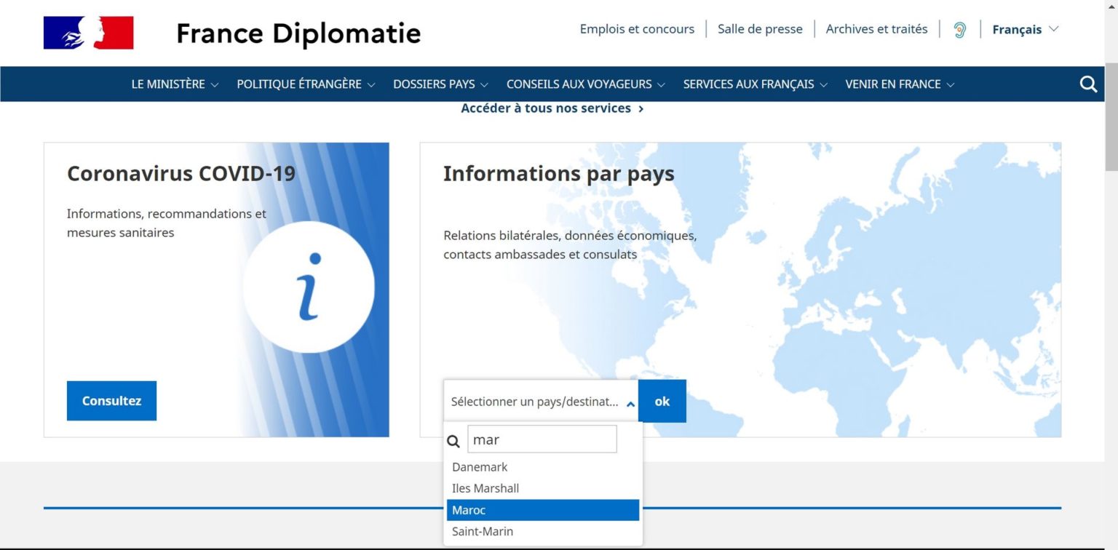Click the Coronavirus COVID-19 heading
The height and width of the screenshot is (550, 1118).
pyautogui.click(x=181, y=174)
